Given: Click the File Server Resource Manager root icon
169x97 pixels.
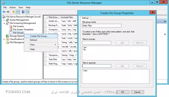Looking at the screenshot, I should pos(4,17).
